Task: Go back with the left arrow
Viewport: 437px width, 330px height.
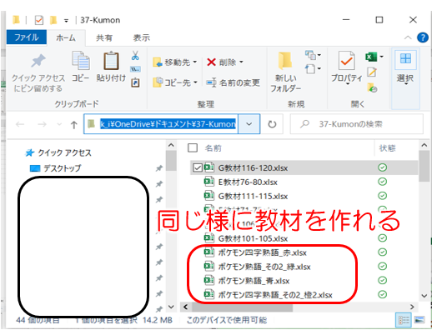Action: coord(20,124)
